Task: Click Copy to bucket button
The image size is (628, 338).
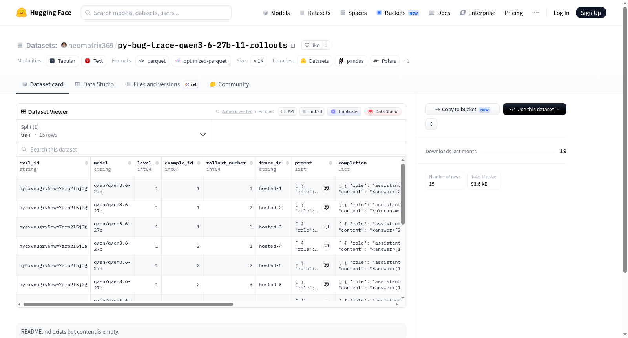Action: 462,109
